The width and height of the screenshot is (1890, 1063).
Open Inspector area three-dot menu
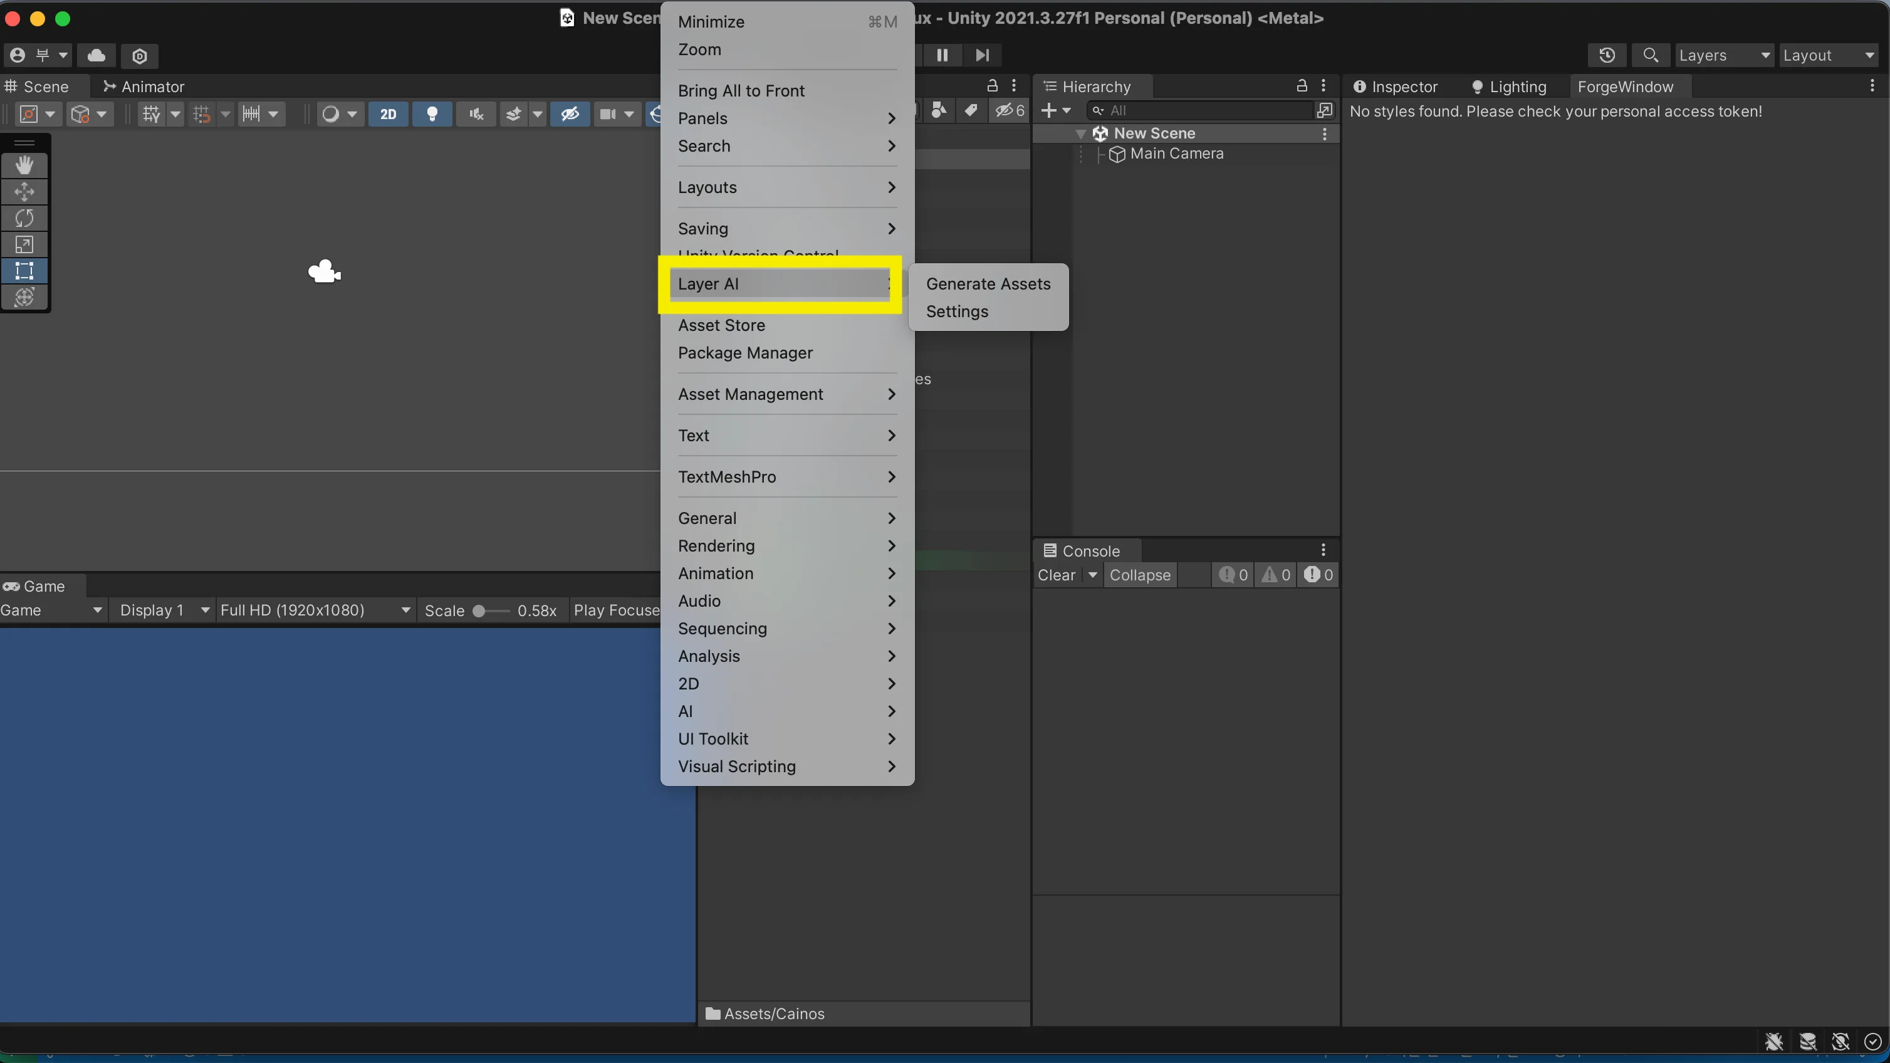[x=1872, y=86]
